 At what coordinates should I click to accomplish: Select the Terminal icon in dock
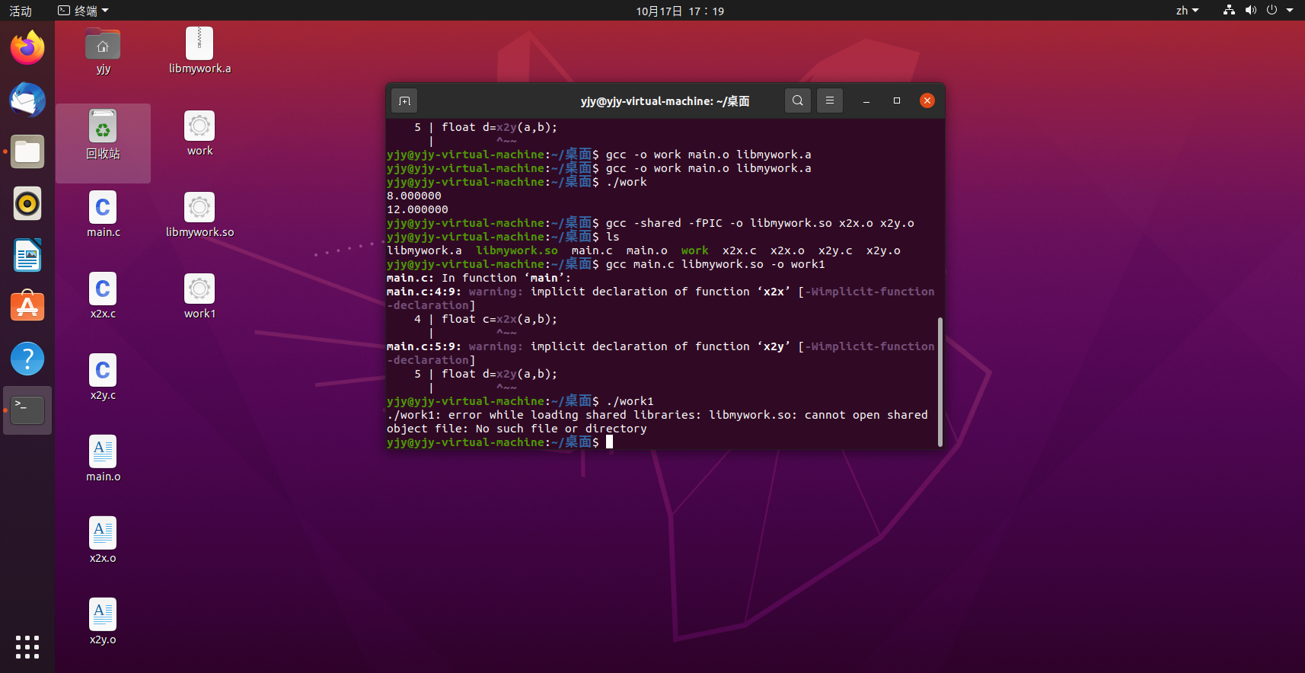(27, 410)
